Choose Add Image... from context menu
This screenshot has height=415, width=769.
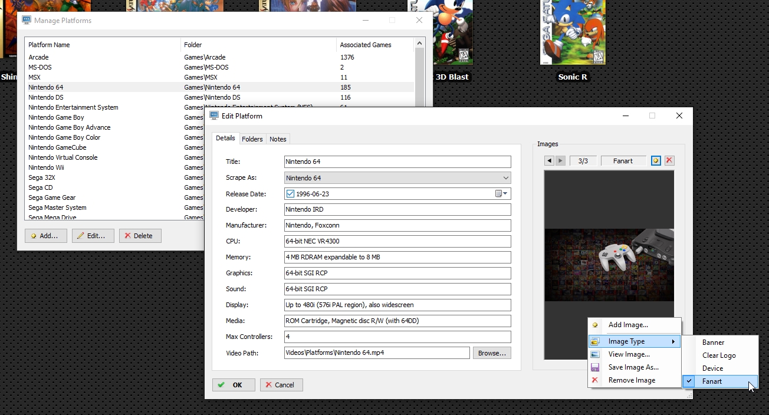pos(635,325)
